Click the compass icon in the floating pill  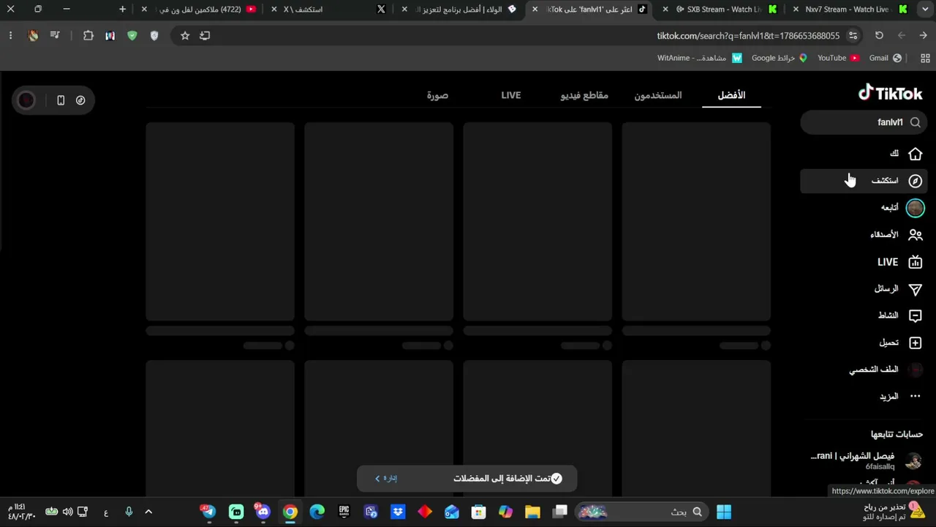click(80, 100)
